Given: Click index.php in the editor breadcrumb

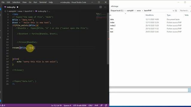Looking at the screenshot, I should click(x=42, y=11).
